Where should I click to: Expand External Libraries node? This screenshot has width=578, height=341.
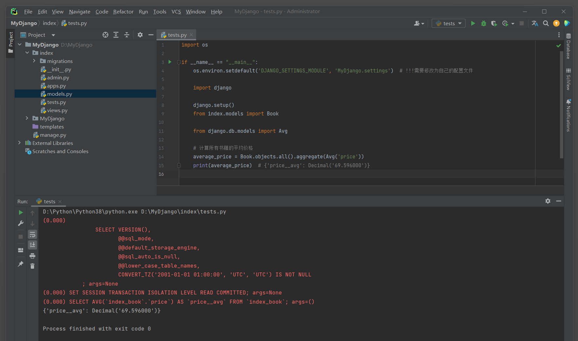tap(19, 143)
